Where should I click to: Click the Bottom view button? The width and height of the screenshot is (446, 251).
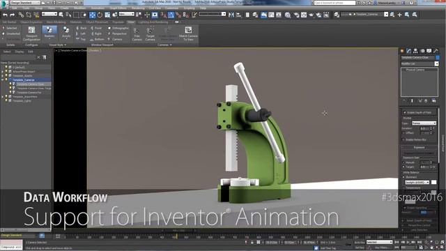(x=98, y=39)
